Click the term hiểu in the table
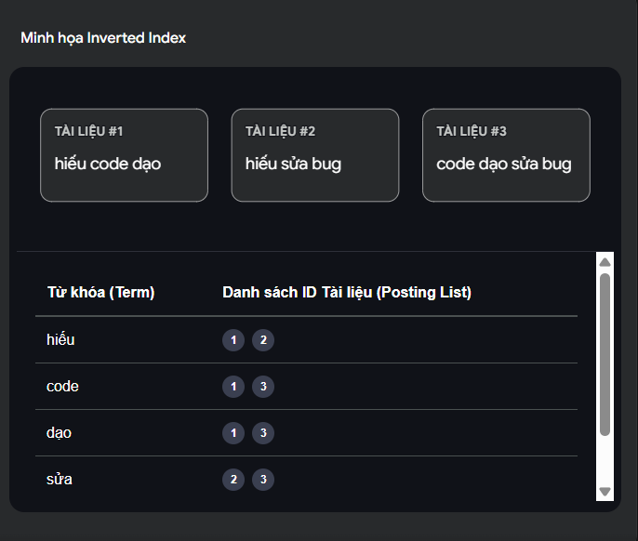This screenshot has height=541, width=638. [x=60, y=340]
